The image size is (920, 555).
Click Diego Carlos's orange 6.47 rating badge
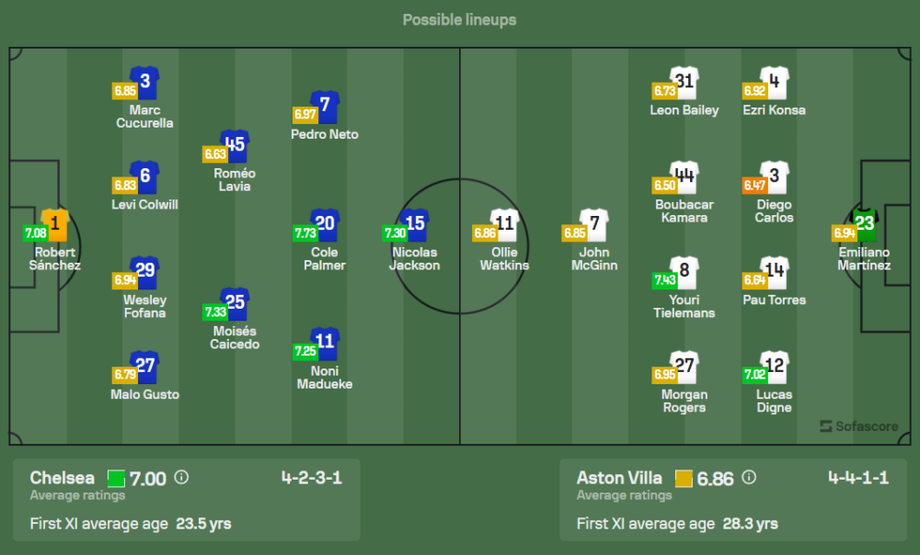754,186
